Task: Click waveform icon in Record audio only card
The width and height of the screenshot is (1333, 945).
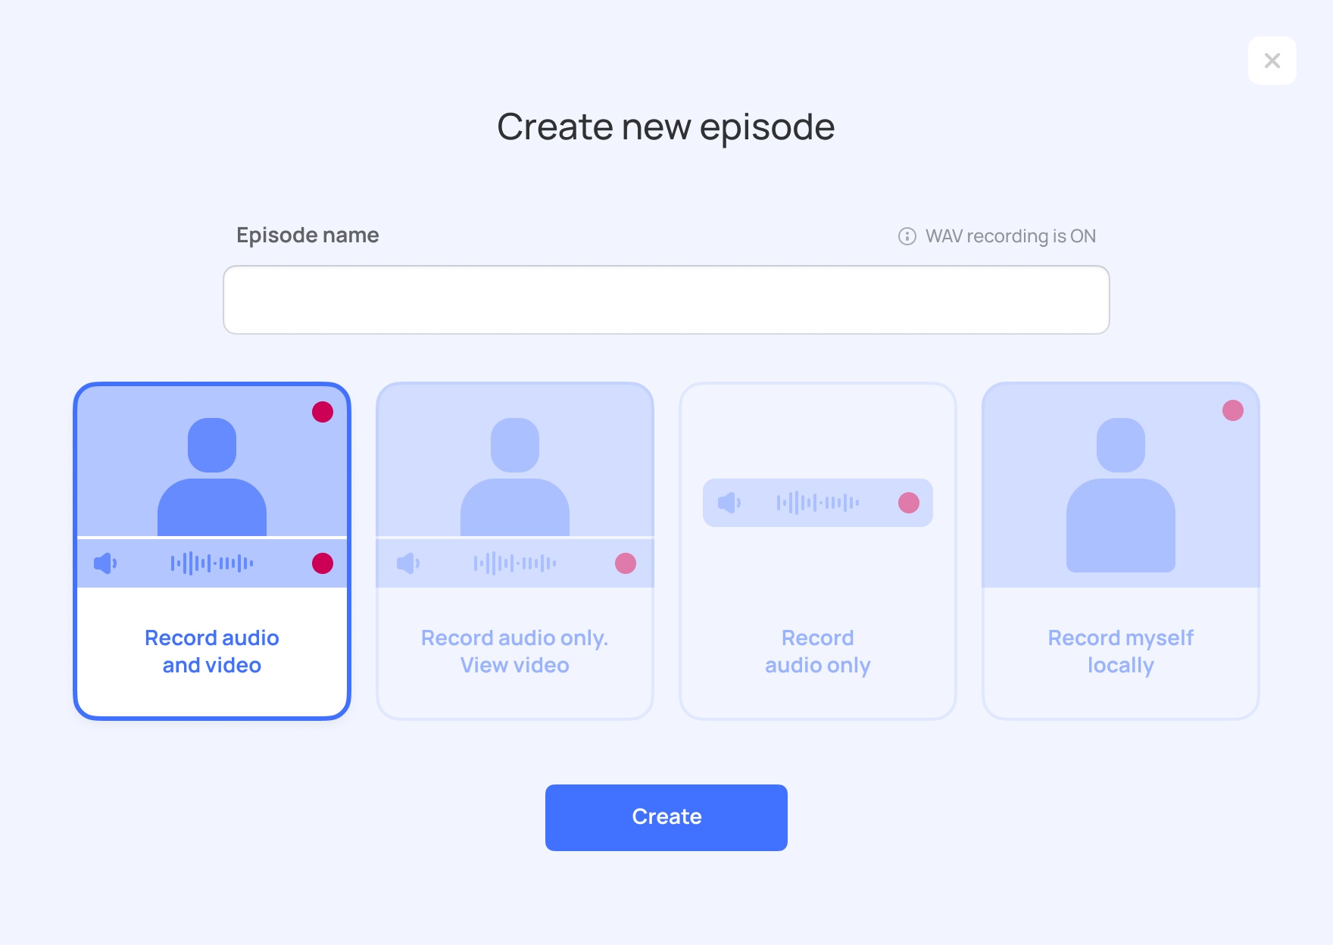Action: click(x=818, y=503)
